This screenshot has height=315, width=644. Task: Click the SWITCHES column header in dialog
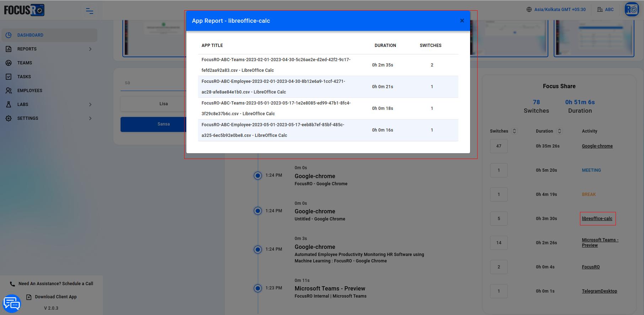coord(430,46)
